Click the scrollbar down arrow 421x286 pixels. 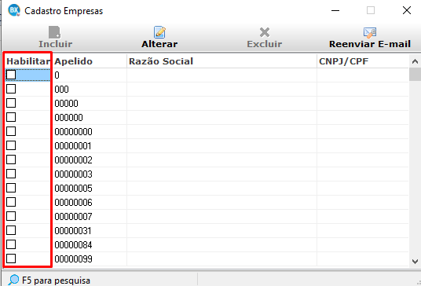[415, 262]
